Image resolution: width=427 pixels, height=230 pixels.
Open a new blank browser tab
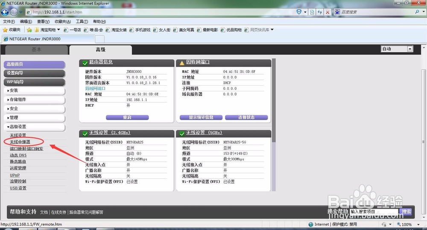tap(99, 39)
